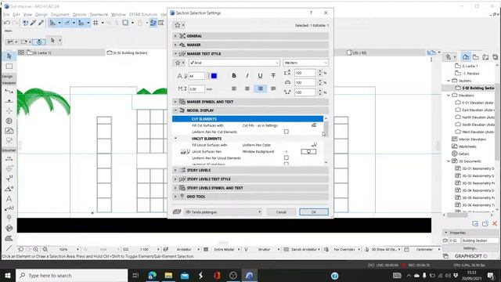The width and height of the screenshot is (501, 282).
Task: Toggle Bold for the marker text
Action: (234, 75)
